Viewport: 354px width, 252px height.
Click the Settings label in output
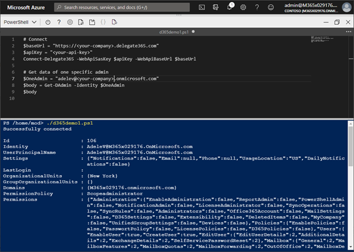[15, 159]
